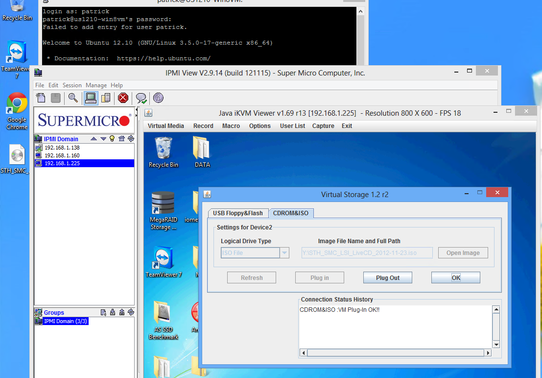
Task: Click the Open Image button
Action: point(463,252)
